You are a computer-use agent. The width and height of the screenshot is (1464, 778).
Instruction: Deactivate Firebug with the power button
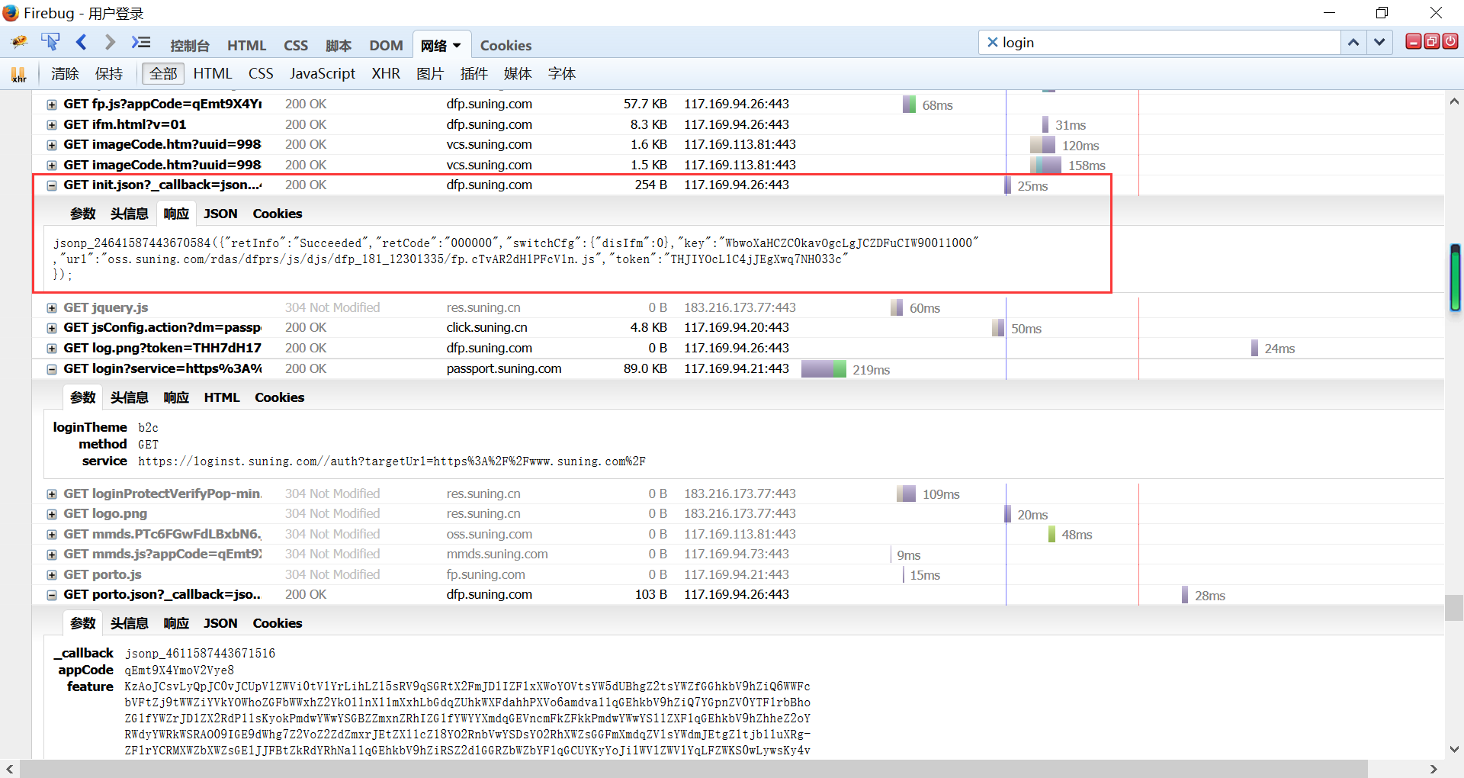(1450, 42)
